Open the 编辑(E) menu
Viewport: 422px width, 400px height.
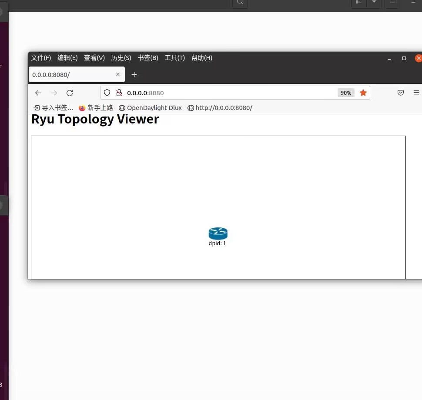(67, 58)
